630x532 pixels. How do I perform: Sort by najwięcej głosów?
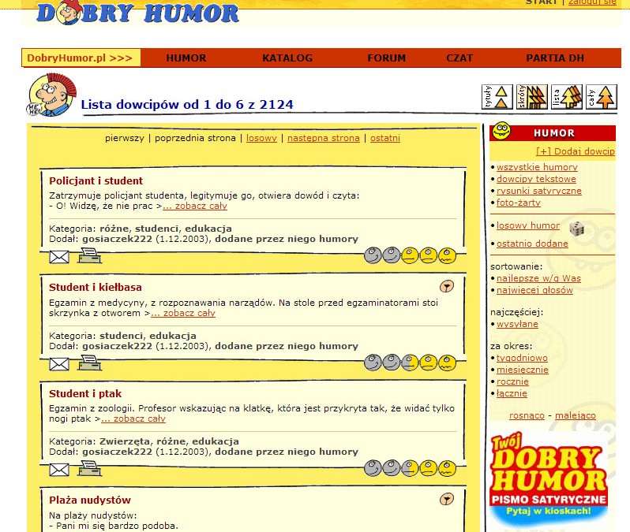pos(534,290)
